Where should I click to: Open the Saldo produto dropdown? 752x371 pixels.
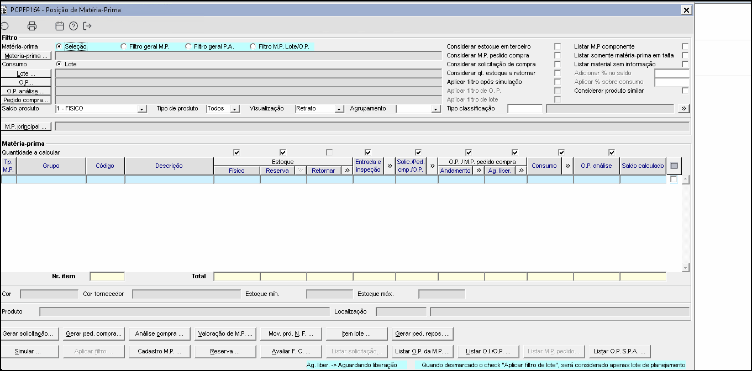(142, 109)
